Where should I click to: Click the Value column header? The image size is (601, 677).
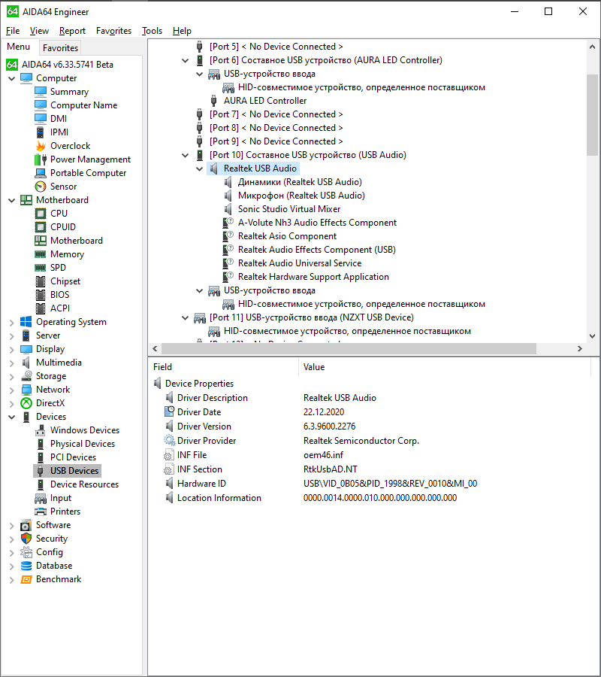click(444, 367)
